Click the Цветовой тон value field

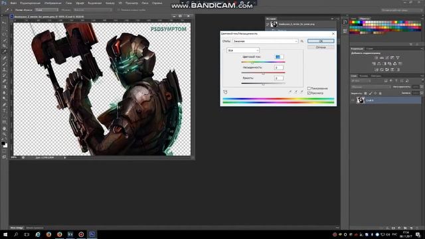pos(279,57)
